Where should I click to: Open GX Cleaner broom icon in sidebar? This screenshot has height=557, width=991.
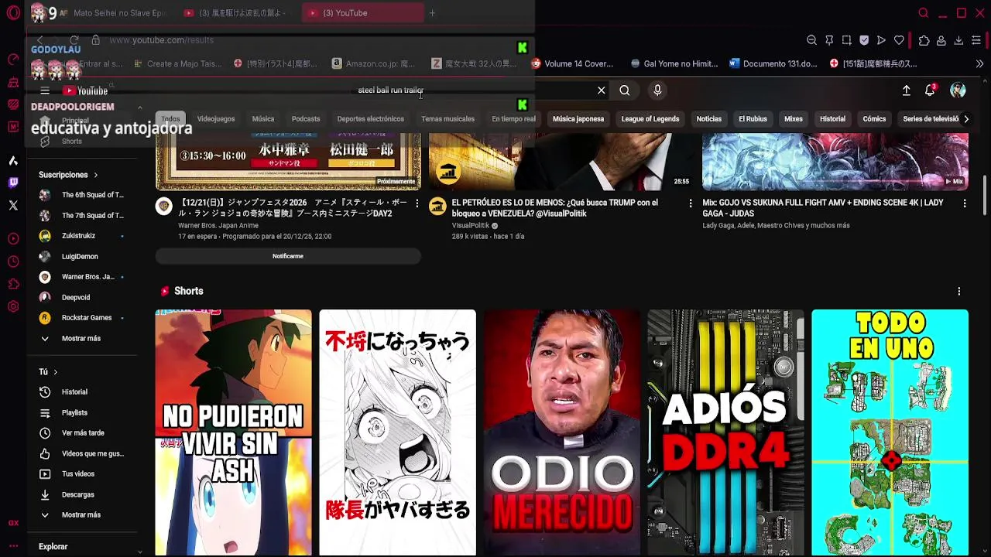(13, 82)
